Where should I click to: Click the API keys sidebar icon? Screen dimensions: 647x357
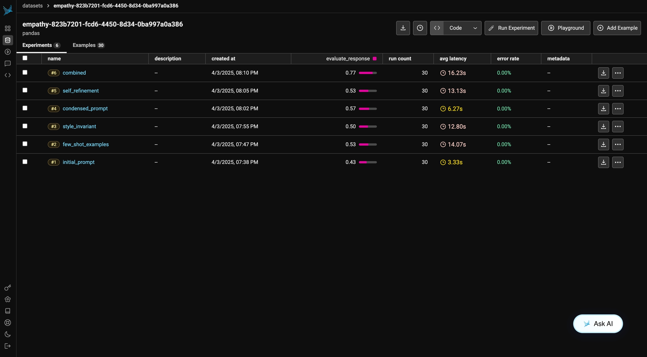8,288
